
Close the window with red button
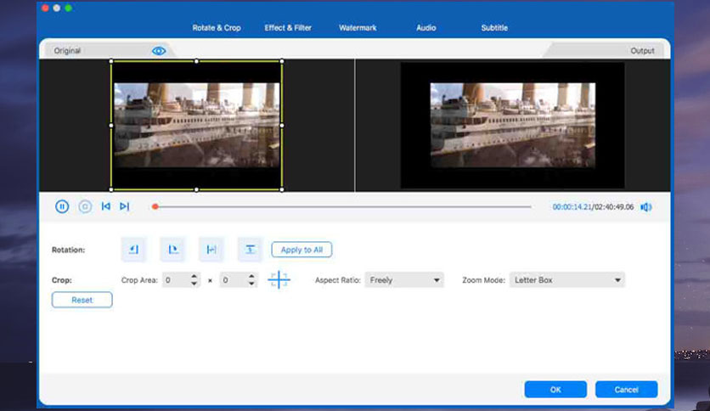click(x=45, y=8)
